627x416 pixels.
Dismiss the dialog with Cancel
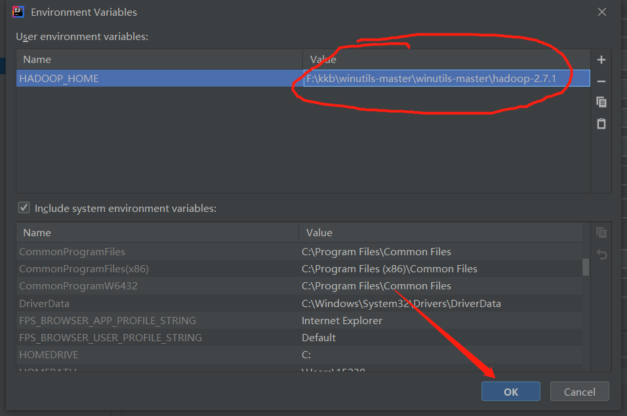(x=579, y=391)
